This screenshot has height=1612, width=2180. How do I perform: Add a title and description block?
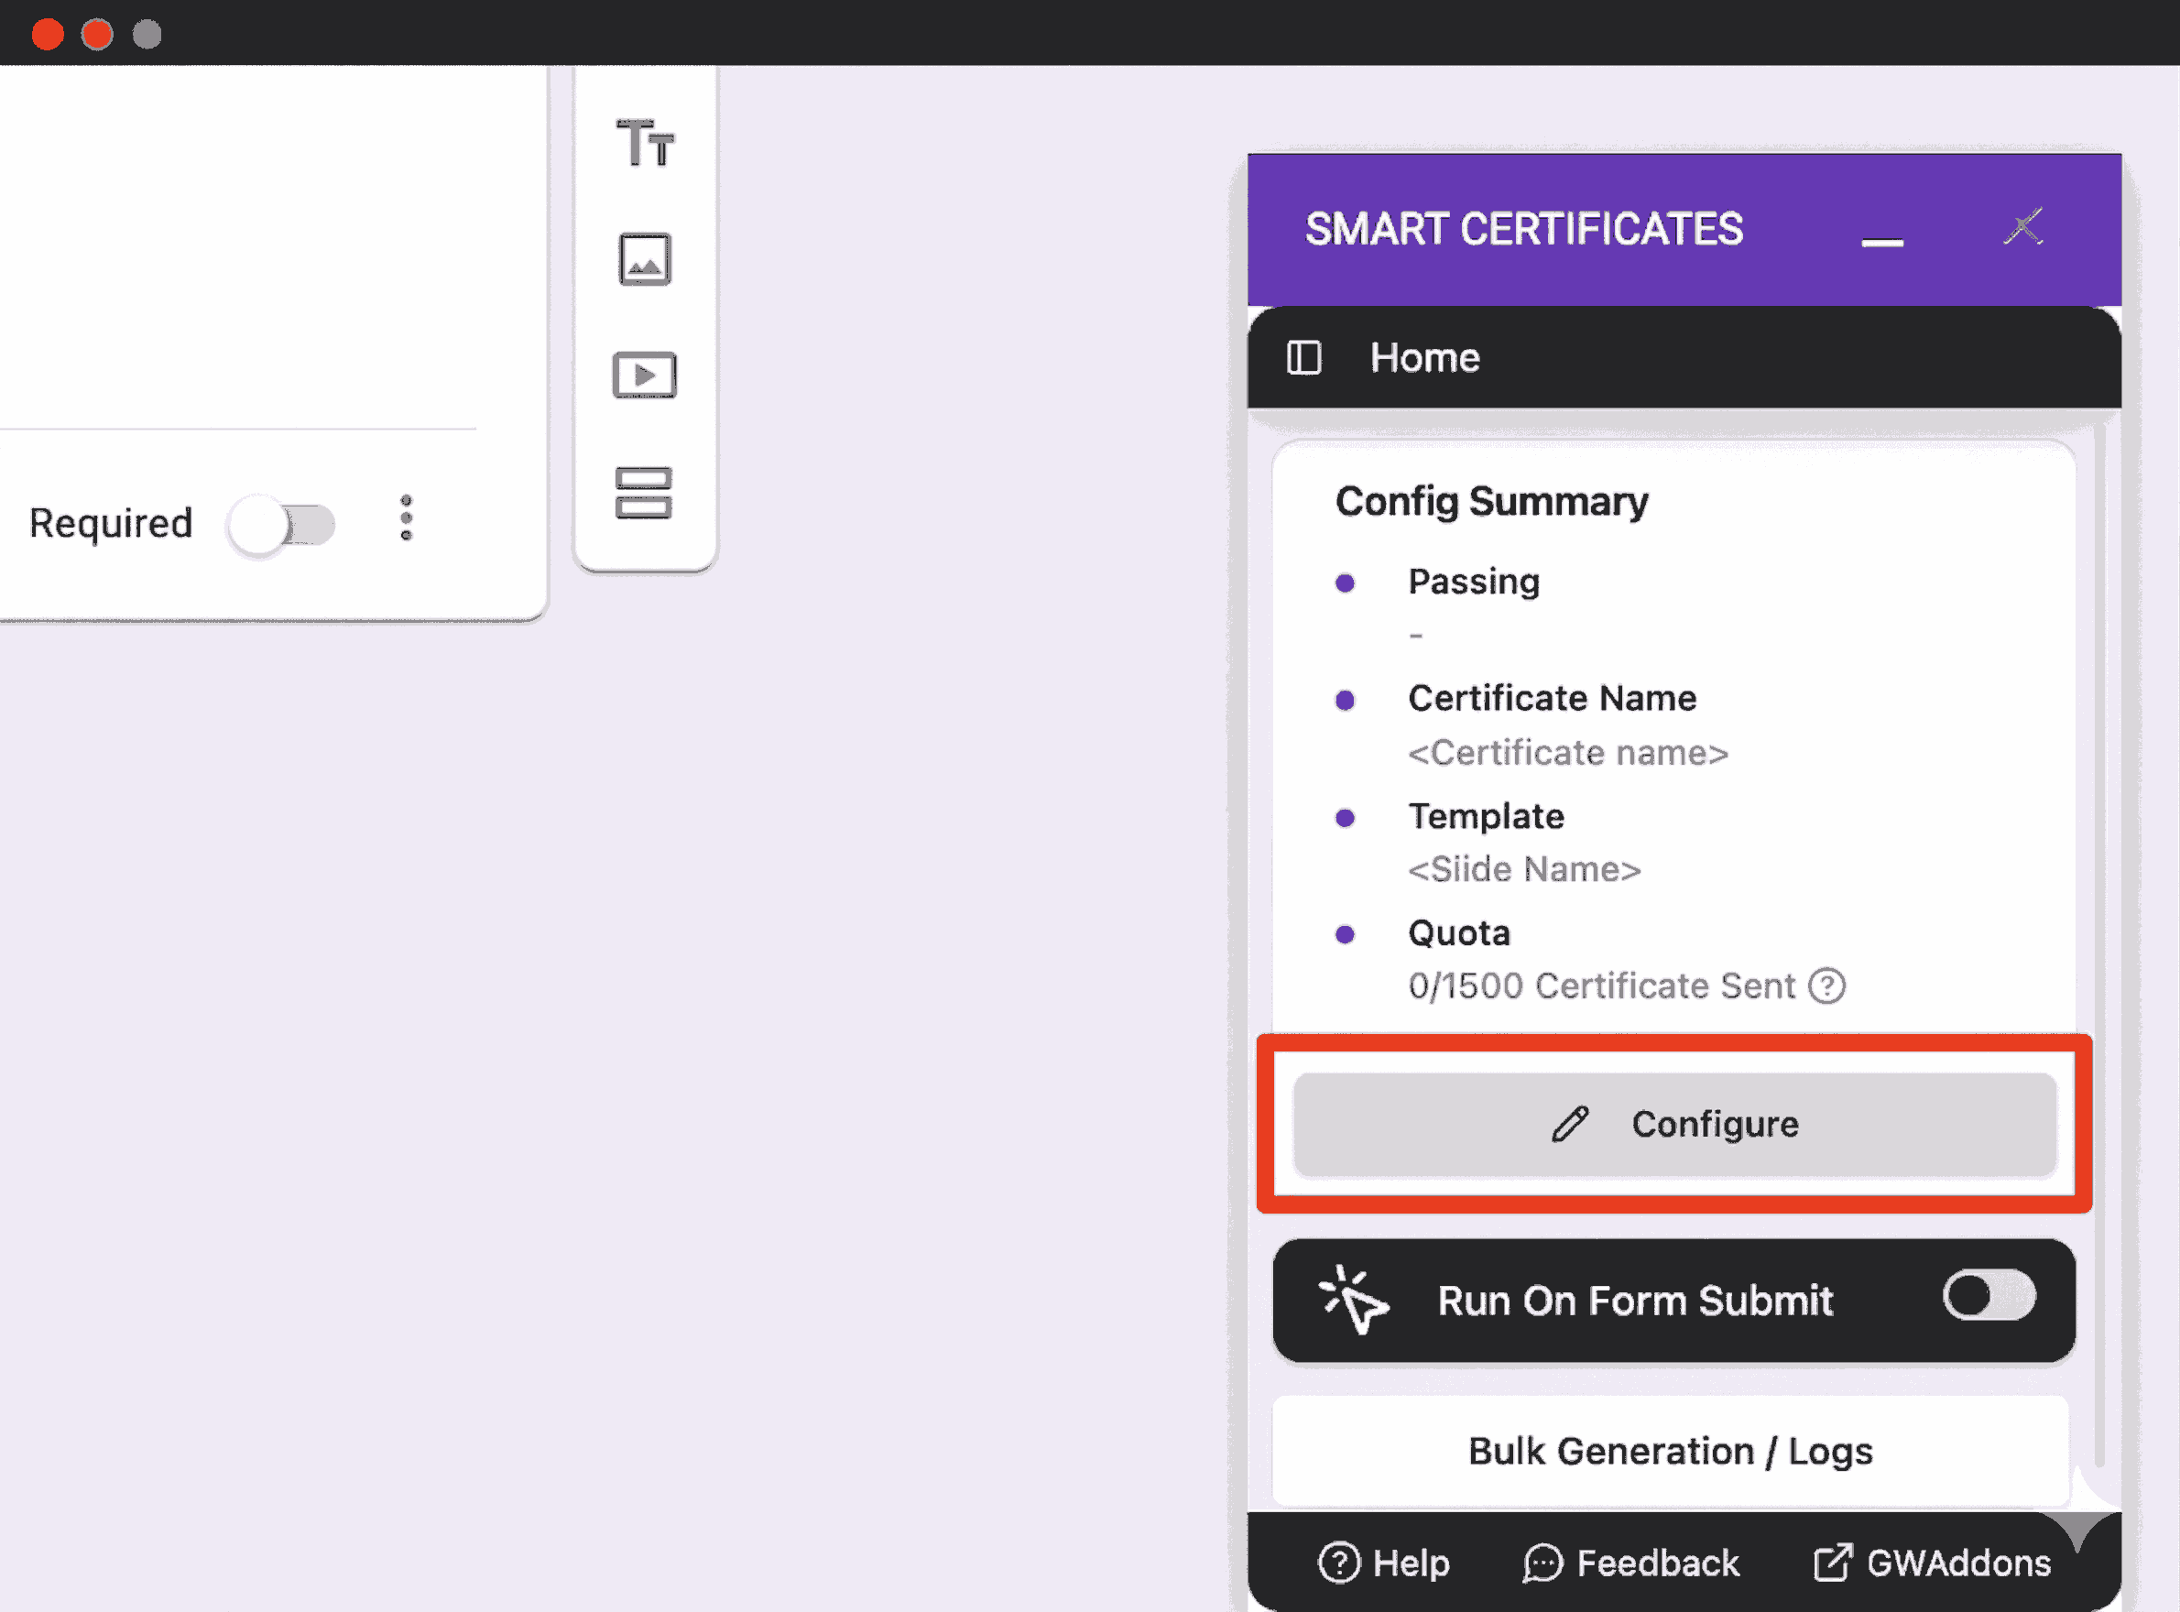[645, 143]
